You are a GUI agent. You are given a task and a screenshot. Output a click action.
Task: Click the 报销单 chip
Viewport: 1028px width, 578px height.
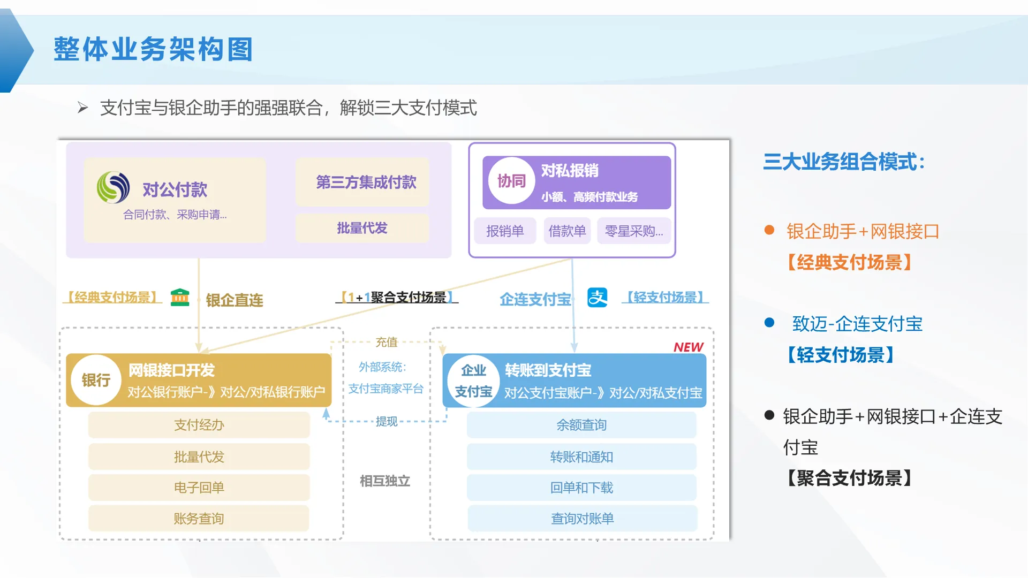[x=505, y=231]
